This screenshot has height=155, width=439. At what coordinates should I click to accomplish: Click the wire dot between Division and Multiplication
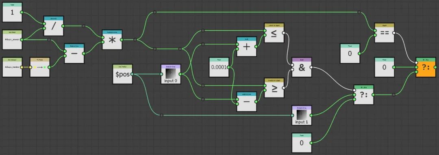pos(83,26)
